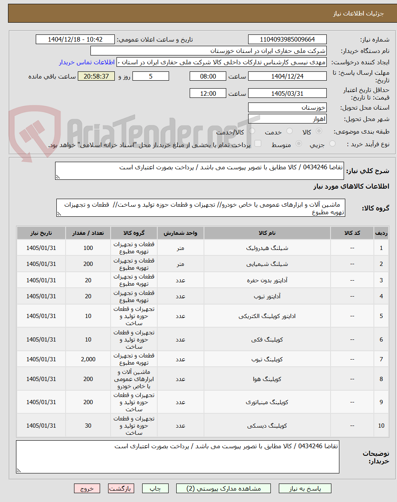This screenshot has height=502, width=397.
Task: Click the request creator field
Action: (222, 62)
